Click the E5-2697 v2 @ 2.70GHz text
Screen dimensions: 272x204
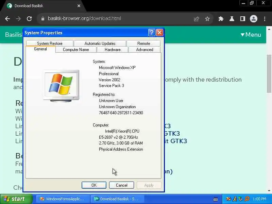click(x=118, y=137)
